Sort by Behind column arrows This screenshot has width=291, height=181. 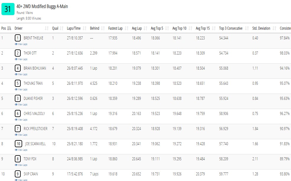pos(103,28)
